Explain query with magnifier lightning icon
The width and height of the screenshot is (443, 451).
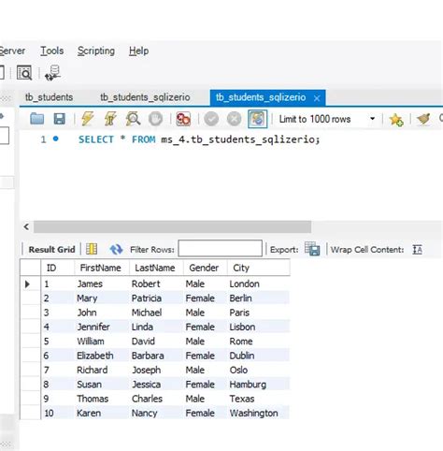133,119
